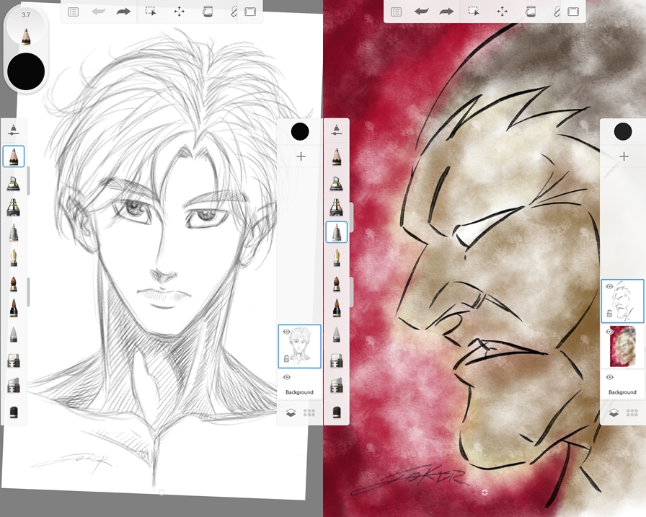
Task: Activate the transform move tool in left toolbar
Action: 179,12
